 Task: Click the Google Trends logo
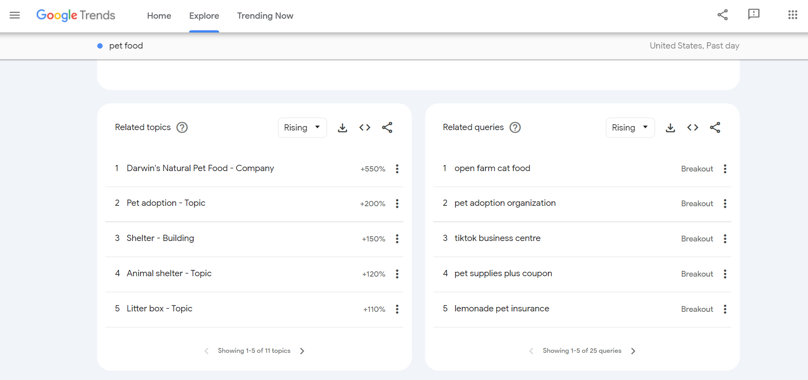(x=76, y=15)
